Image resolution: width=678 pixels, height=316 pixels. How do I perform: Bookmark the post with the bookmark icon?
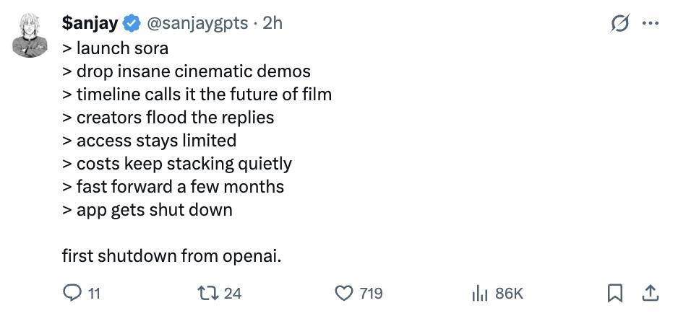(615, 293)
